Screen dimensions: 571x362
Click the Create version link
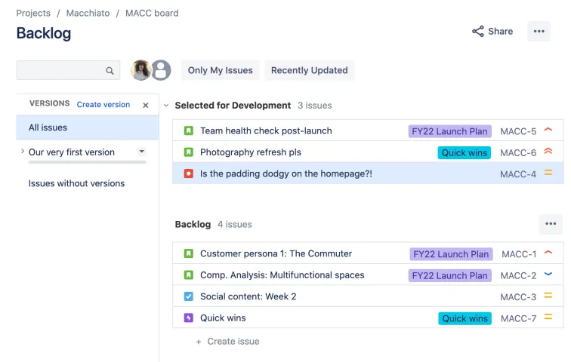(103, 105)
